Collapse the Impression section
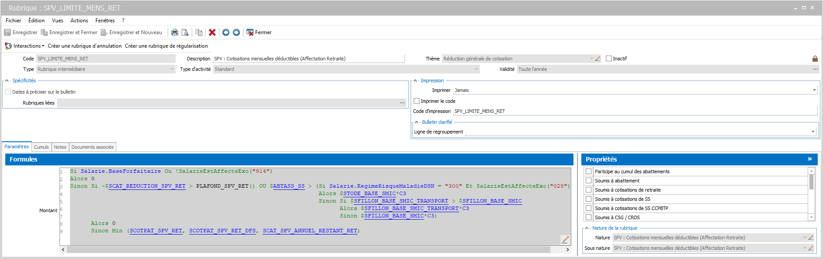Screen dimensions: 823x259 (415, 80)
